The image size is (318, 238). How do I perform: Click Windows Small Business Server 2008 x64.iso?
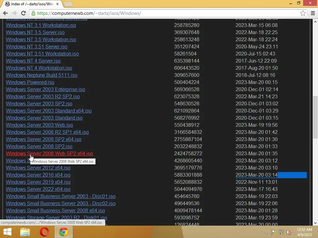coord(55,210)
